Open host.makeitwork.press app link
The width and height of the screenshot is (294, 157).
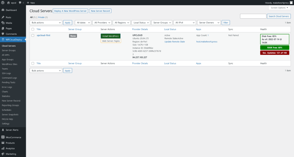click(207, 42)
